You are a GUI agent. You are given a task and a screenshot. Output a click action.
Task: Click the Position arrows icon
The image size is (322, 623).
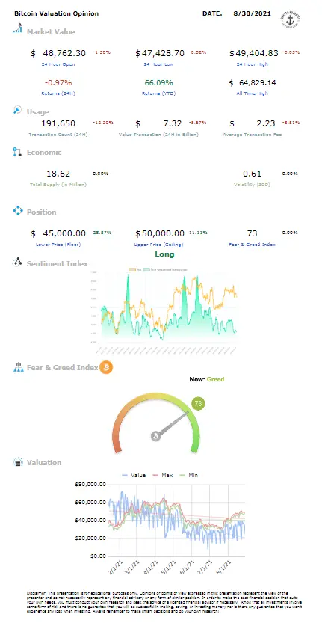click(18, 211)
